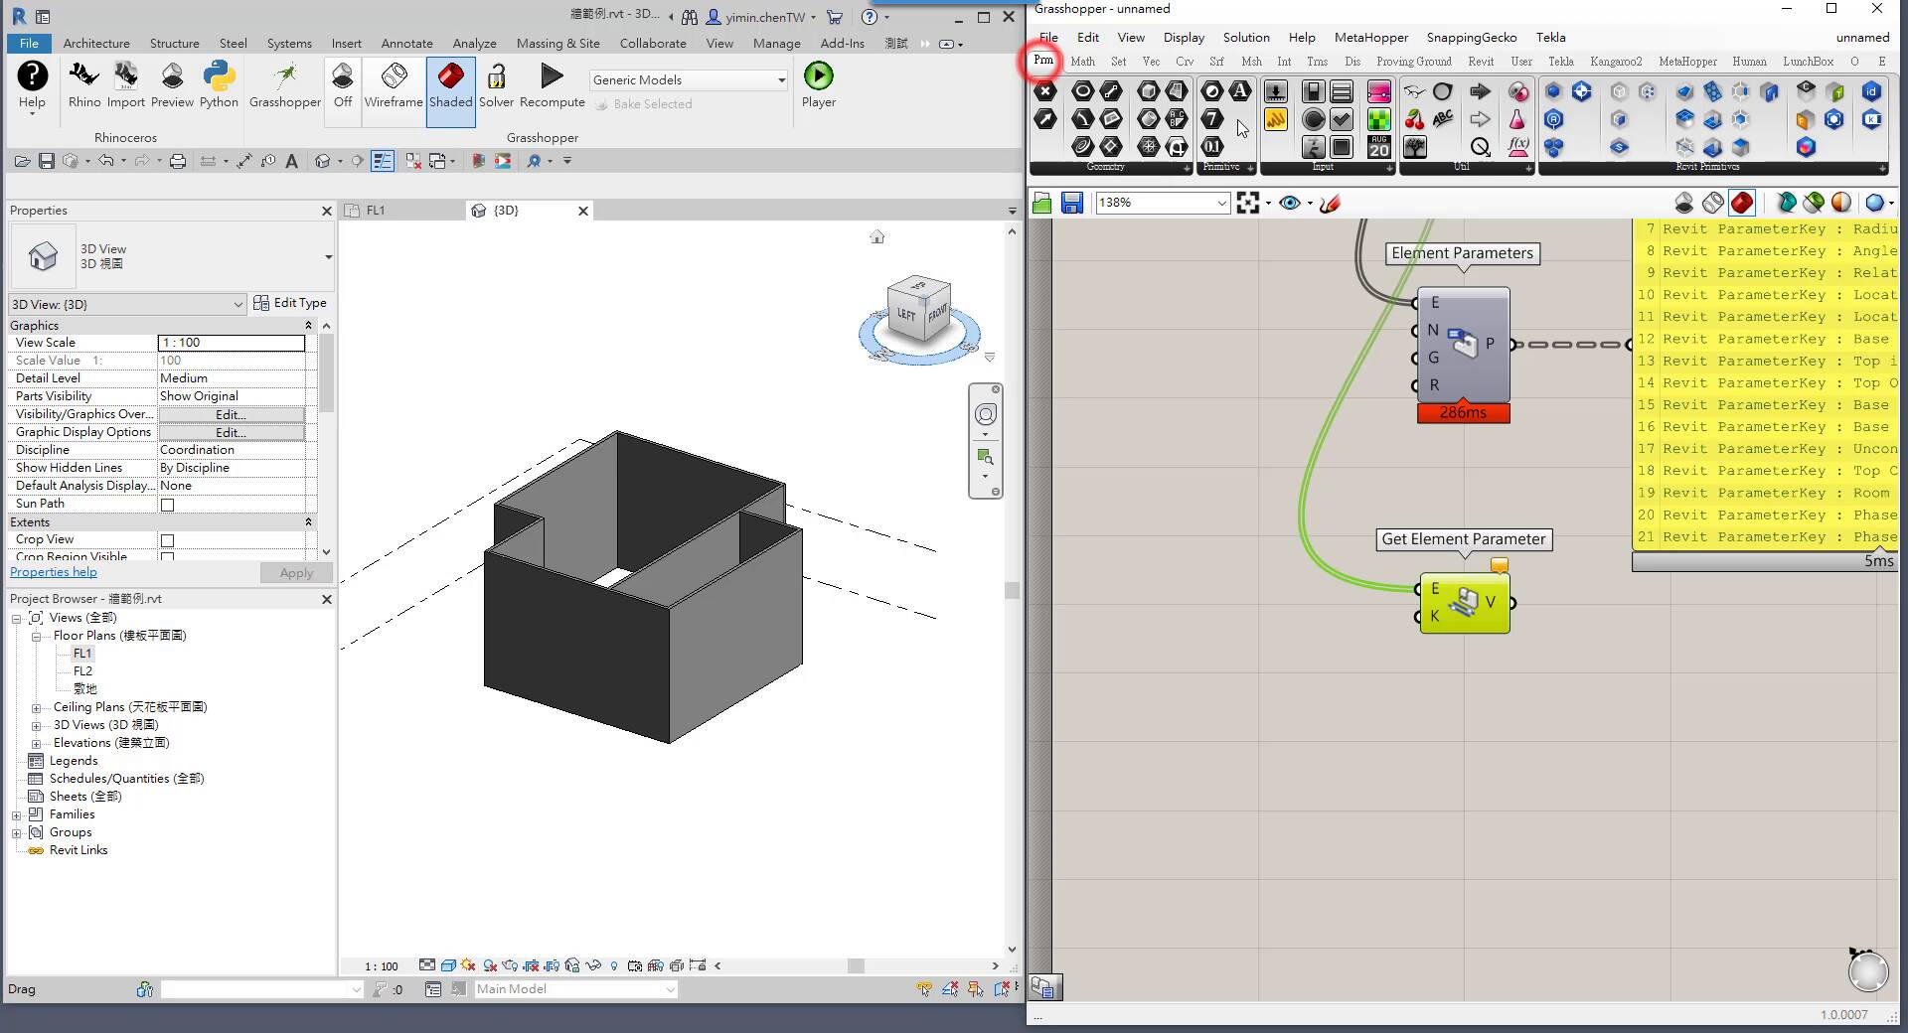
Task: Select Shaded preview mode in Revit ribbon
Action: (x=451, y=90)
